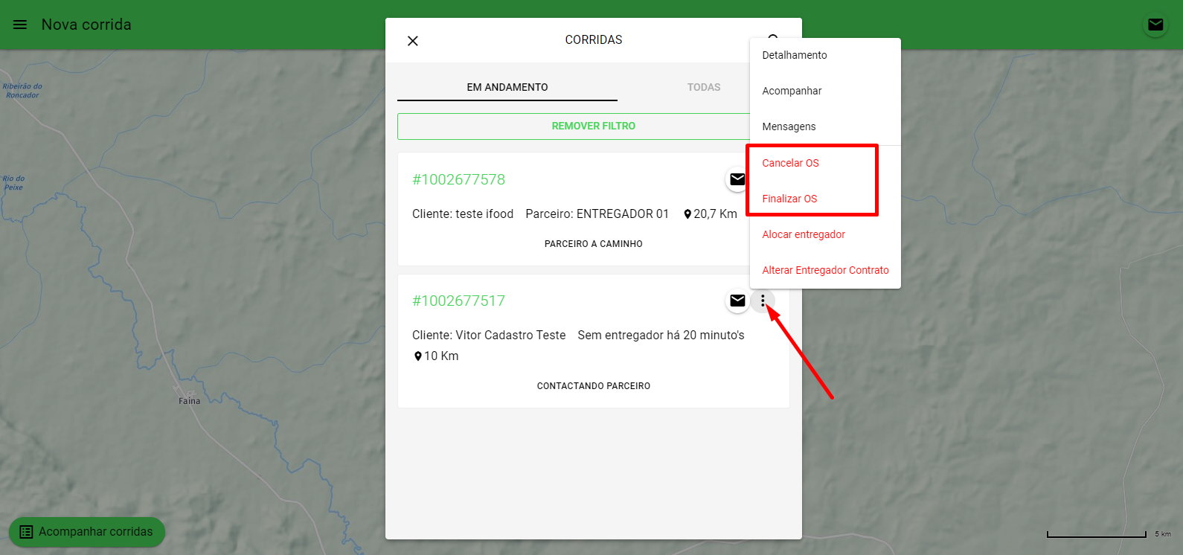Open the mail icon in the top bar
Screen dimensions: 1183x555
pyautogui.click(x=1155, y=25)
